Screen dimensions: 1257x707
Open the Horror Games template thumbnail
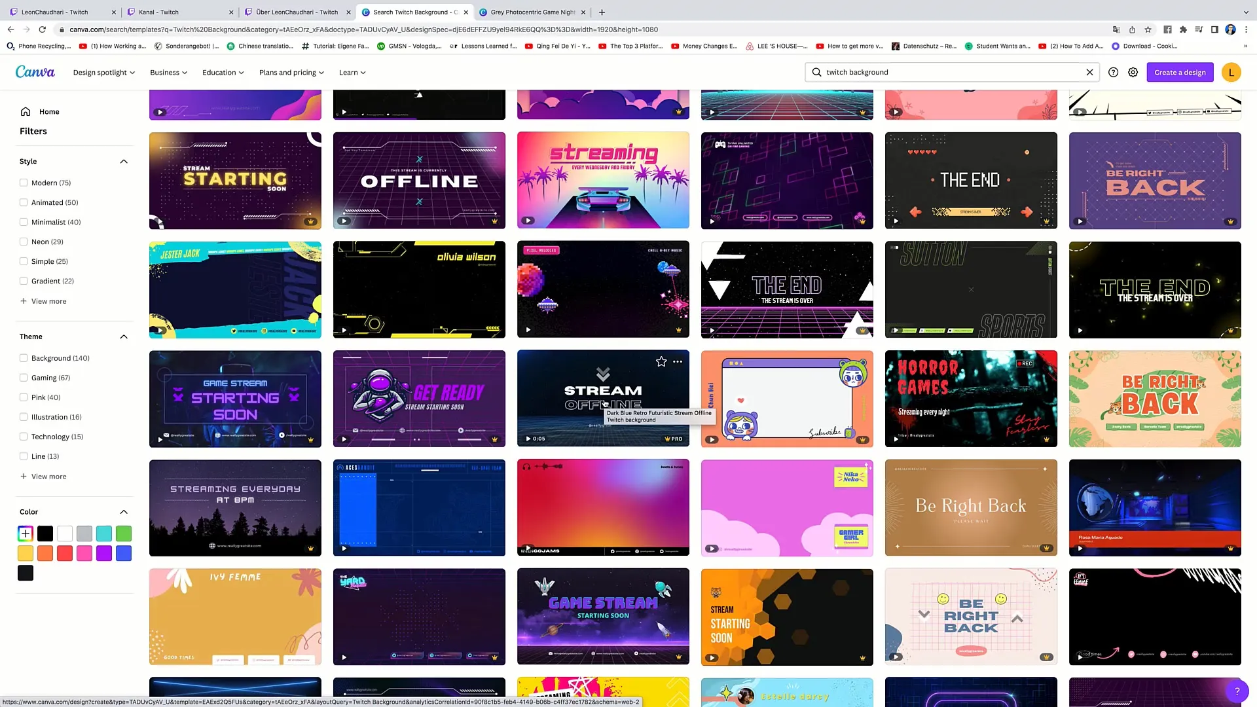tap(971, 399)
